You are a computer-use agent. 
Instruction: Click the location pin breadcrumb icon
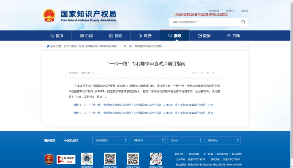(48, 46)
